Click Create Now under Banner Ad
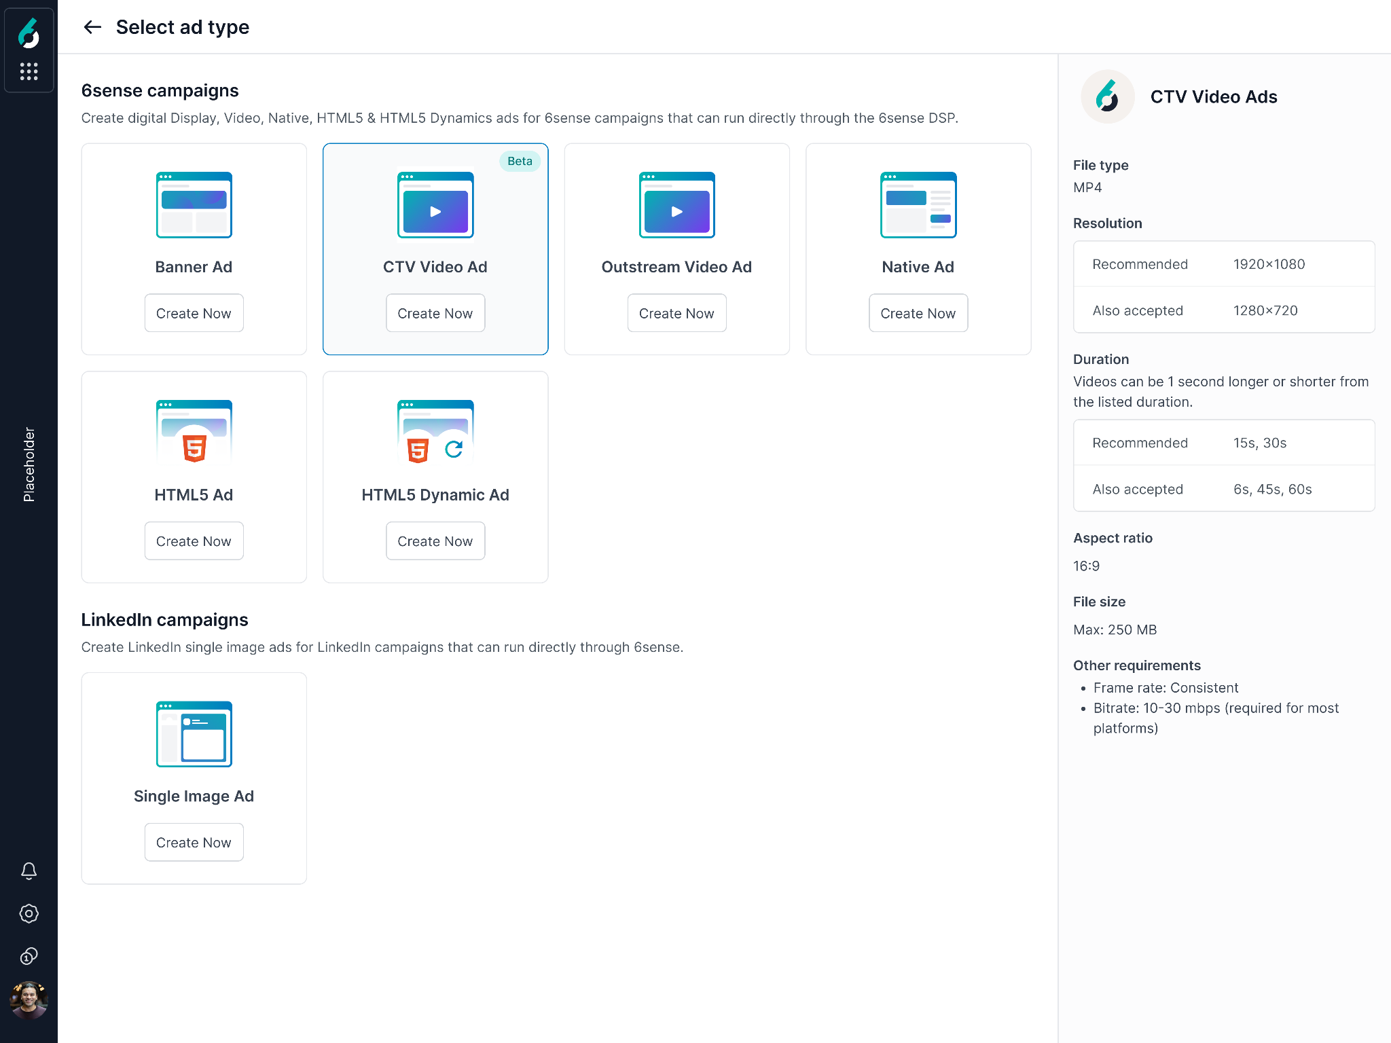Image resolution: width=1391 pixels, height=1043 pixels. [x=194, y=313]
